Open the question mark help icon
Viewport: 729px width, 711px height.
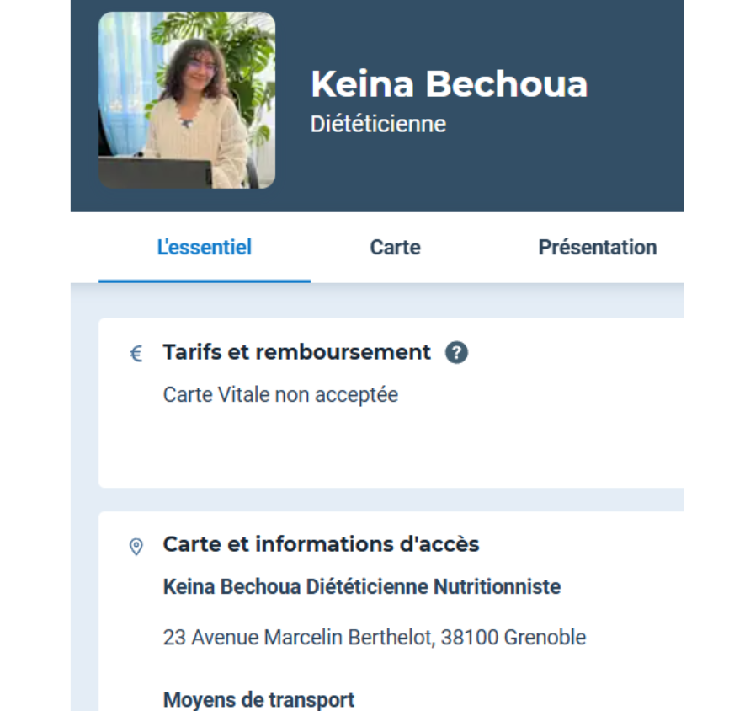point(456,353)
